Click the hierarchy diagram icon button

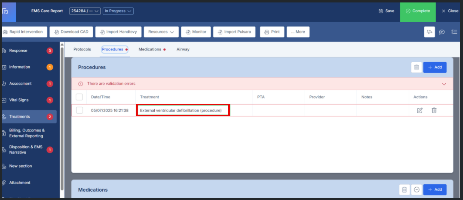pos(429,32)
